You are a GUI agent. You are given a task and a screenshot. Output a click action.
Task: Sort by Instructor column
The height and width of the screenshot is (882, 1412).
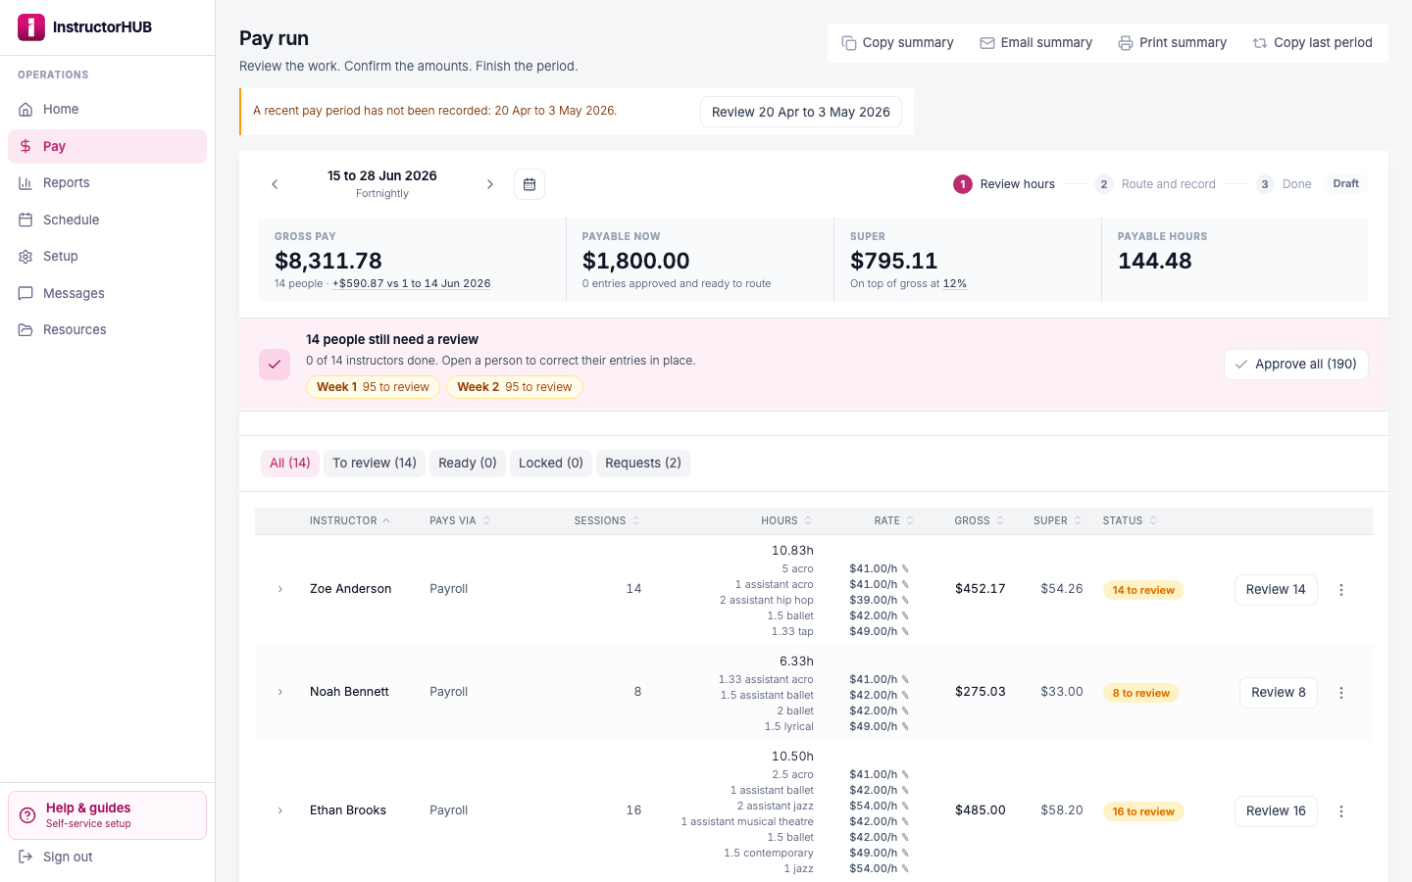(x=350, y=521)
